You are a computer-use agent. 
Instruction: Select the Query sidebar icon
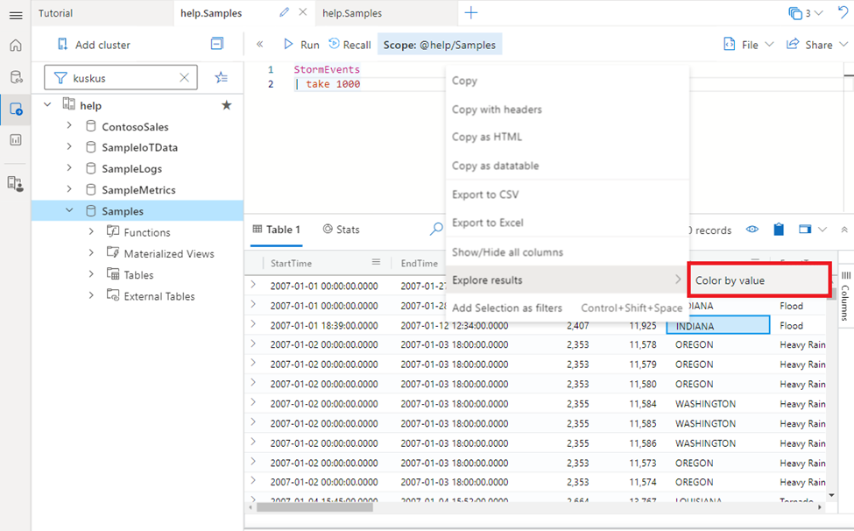coord(16,109)
